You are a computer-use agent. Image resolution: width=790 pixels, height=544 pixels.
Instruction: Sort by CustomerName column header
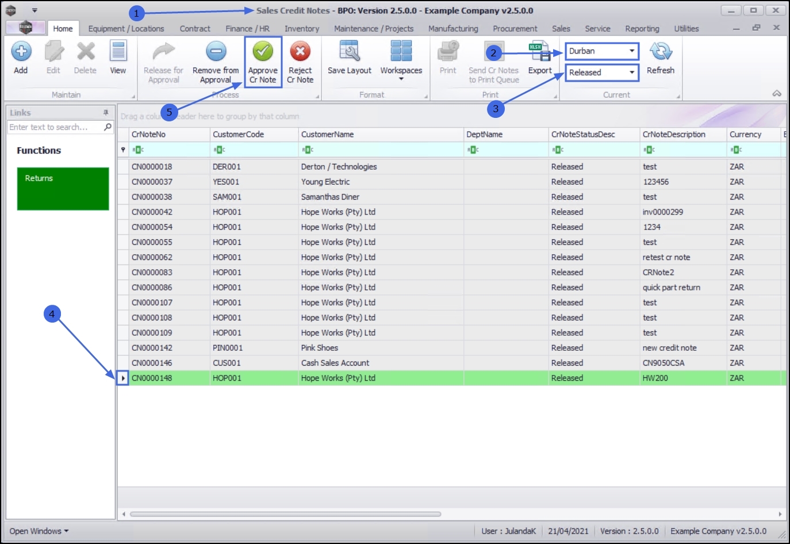point(381,135)
